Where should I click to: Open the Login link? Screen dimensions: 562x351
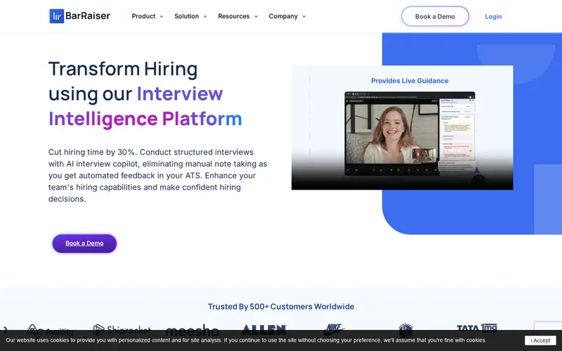tap(493, 16)
